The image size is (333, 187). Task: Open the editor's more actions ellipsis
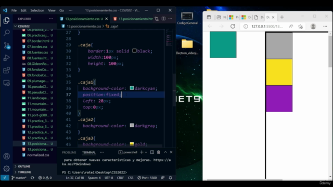point(170,19)
